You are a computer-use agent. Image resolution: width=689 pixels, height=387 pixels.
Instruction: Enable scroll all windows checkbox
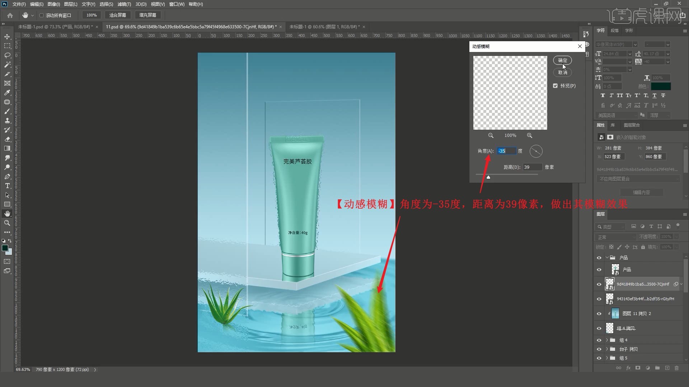pos(42,15)
